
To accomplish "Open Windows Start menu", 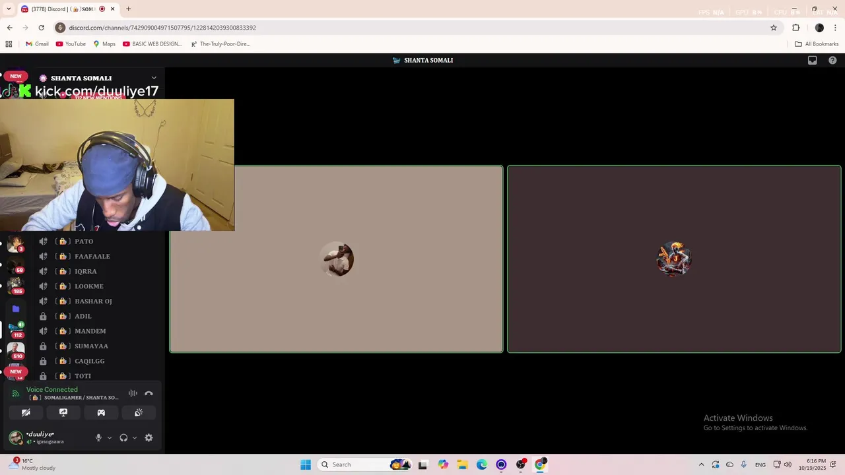I will [x=306, y=464].
